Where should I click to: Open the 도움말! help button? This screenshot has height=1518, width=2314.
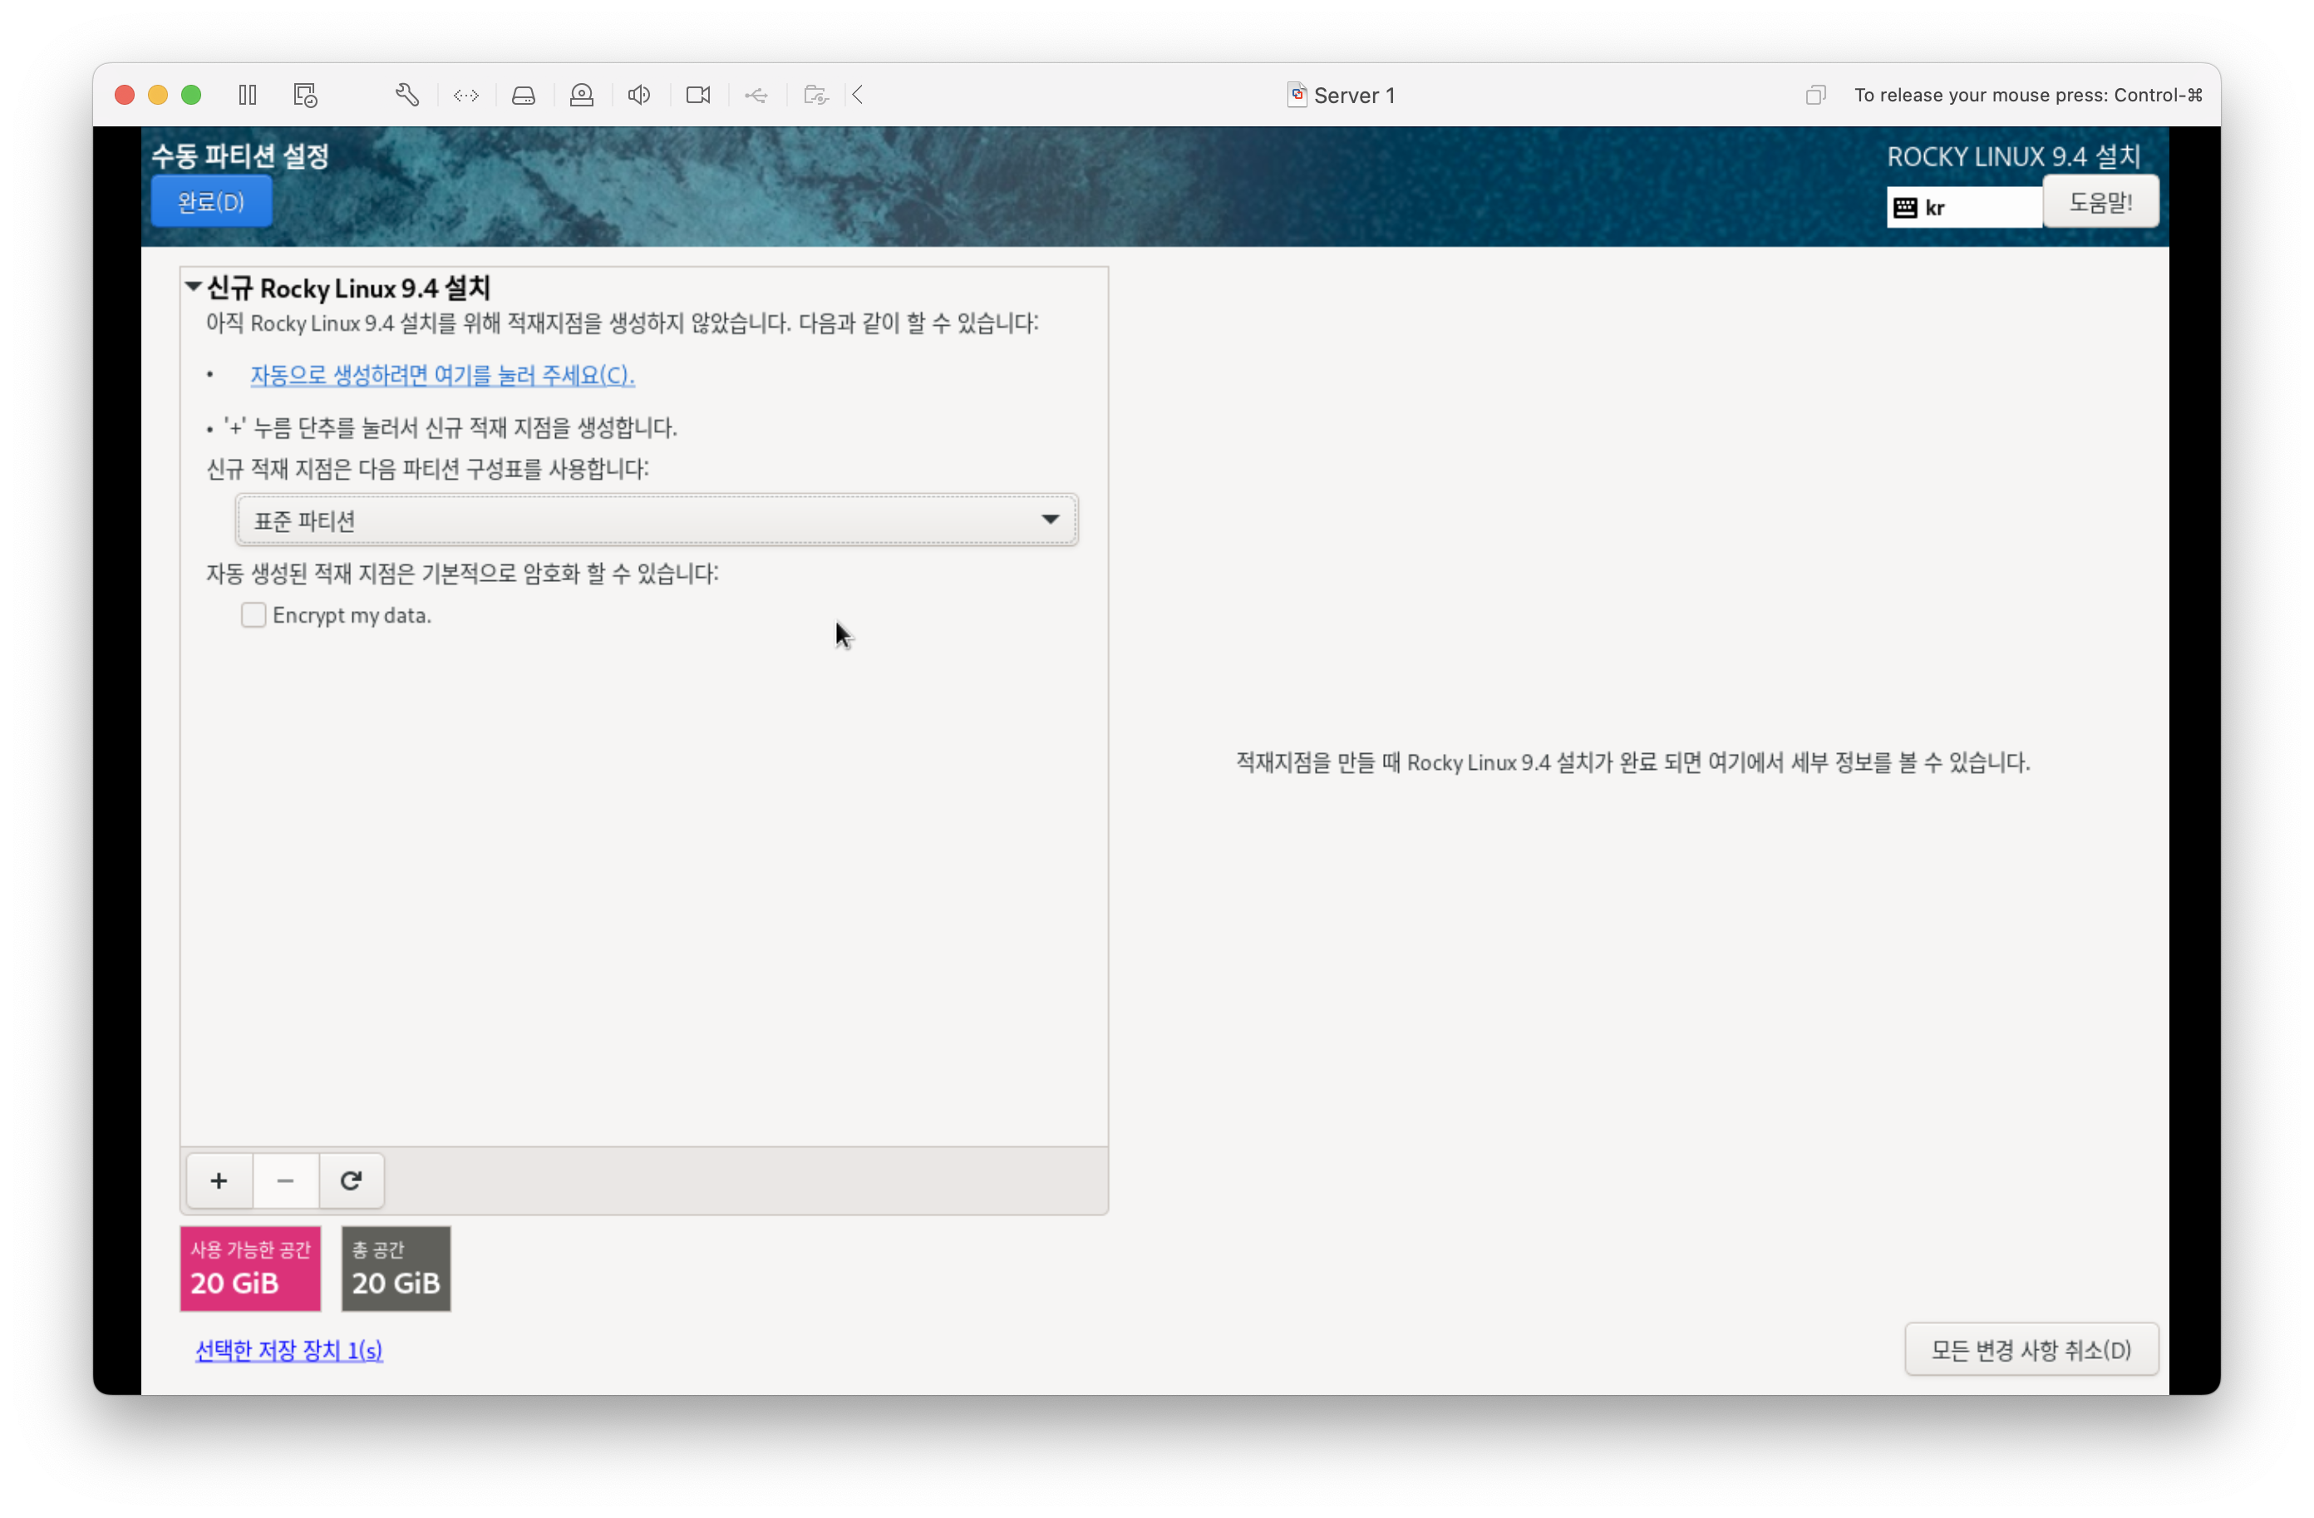[x=2100, y=201]
